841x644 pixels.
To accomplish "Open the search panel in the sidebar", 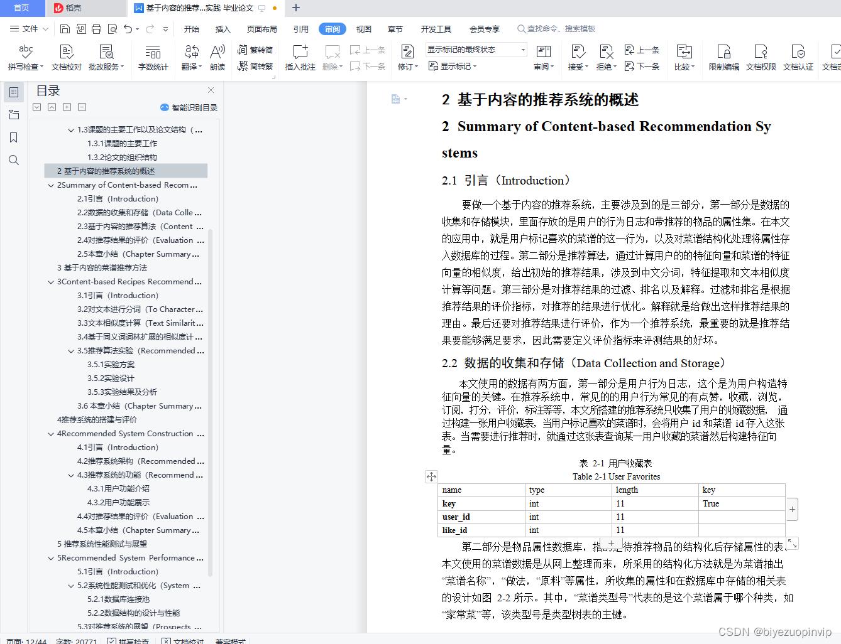I will [x=14, y=160].
